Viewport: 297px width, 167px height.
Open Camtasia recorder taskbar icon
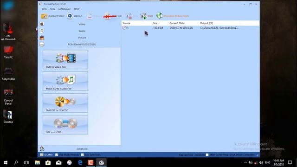[x=90, y=162]
